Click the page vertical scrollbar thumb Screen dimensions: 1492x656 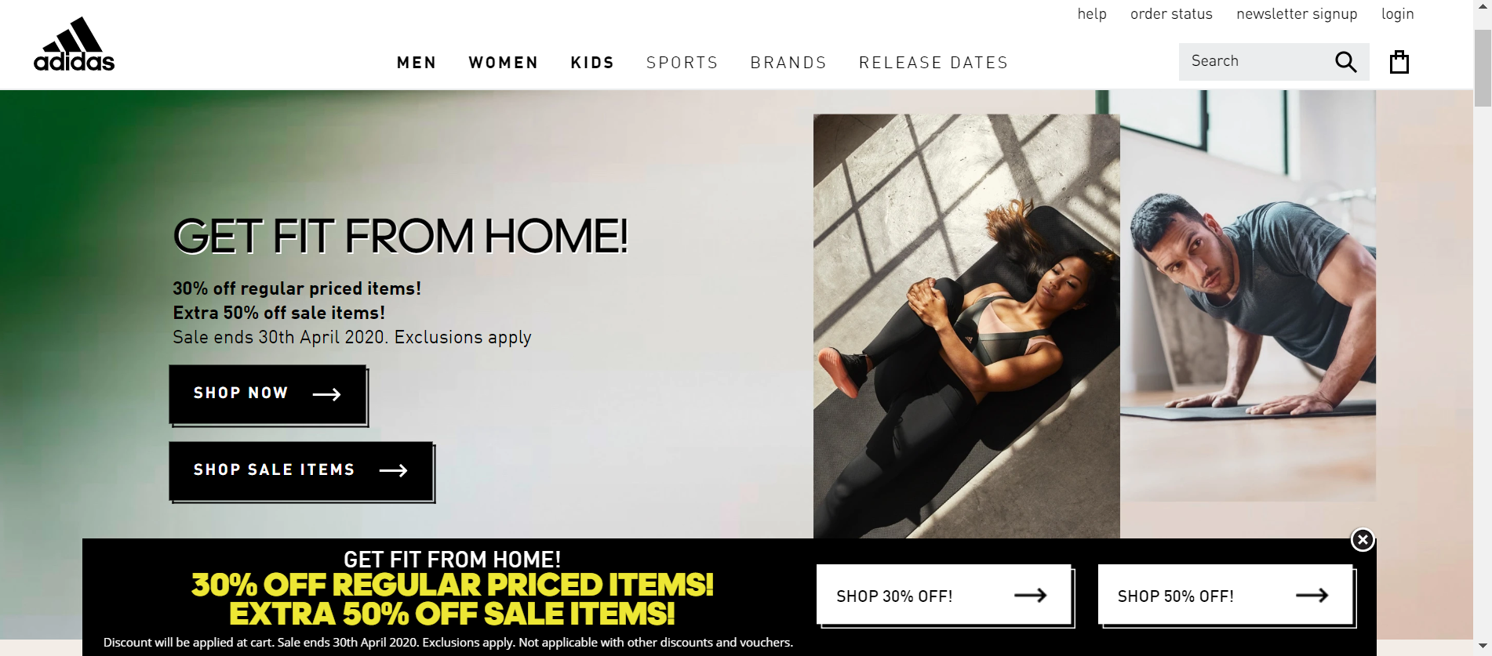click(1483, 68)
